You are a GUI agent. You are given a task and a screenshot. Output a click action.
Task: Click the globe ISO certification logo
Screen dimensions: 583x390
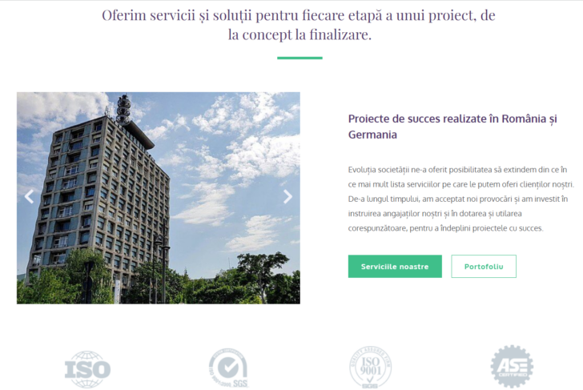(x=88, y=369)
